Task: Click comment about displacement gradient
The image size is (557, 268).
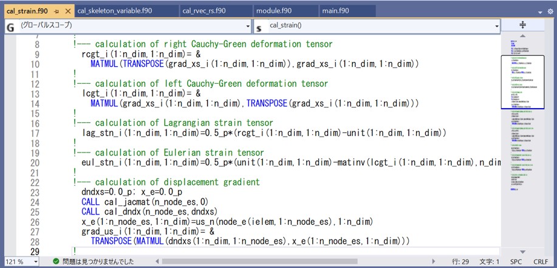Action: coord(166,182)
